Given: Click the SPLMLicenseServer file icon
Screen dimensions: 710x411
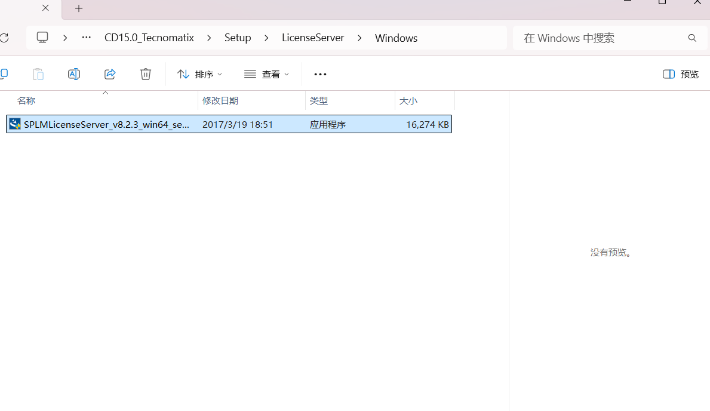Looking at the screenshot, I should pos(15,124).
